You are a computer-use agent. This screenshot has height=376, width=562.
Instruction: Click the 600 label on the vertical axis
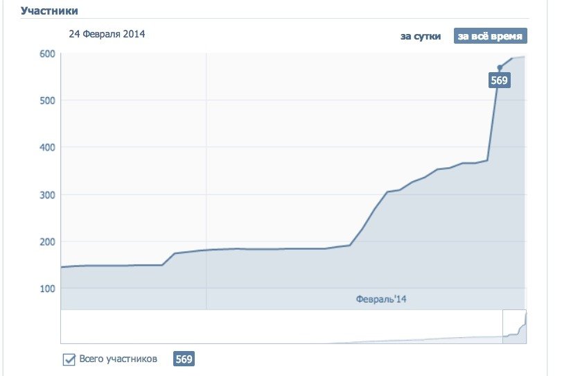coord(47,54)
